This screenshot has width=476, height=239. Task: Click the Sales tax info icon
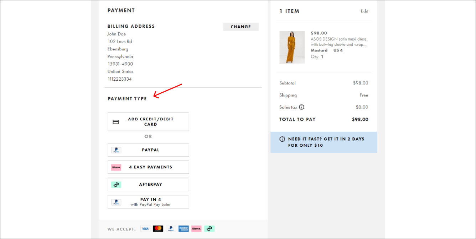pos(302,107)
